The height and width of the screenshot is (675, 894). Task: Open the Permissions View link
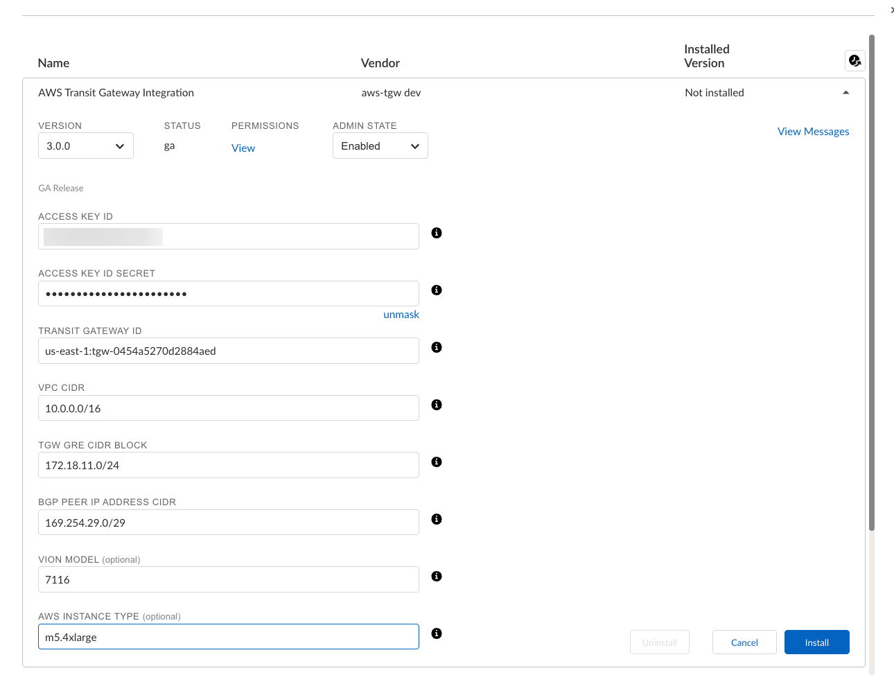243,148
